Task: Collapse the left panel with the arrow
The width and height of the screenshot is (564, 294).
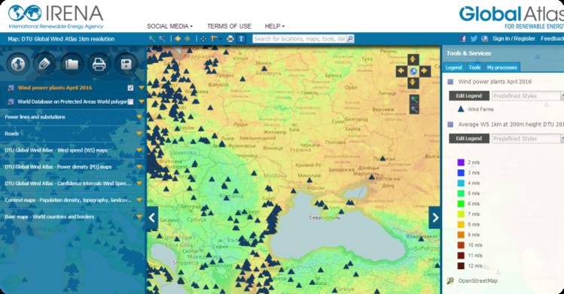Action: 152,217
